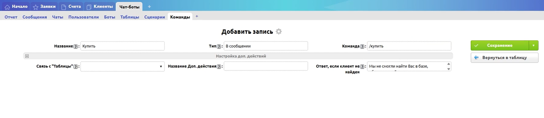
Task: Open the Начало home tab
Action: (16, 6)
